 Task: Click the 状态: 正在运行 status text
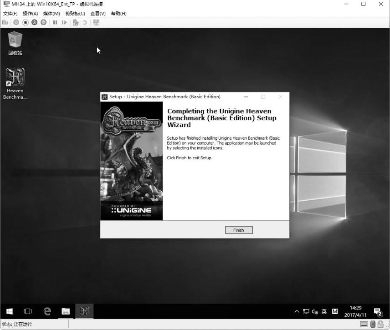click(17, 324)
